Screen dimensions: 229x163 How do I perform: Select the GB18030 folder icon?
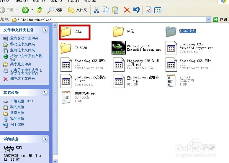point(66,48)
